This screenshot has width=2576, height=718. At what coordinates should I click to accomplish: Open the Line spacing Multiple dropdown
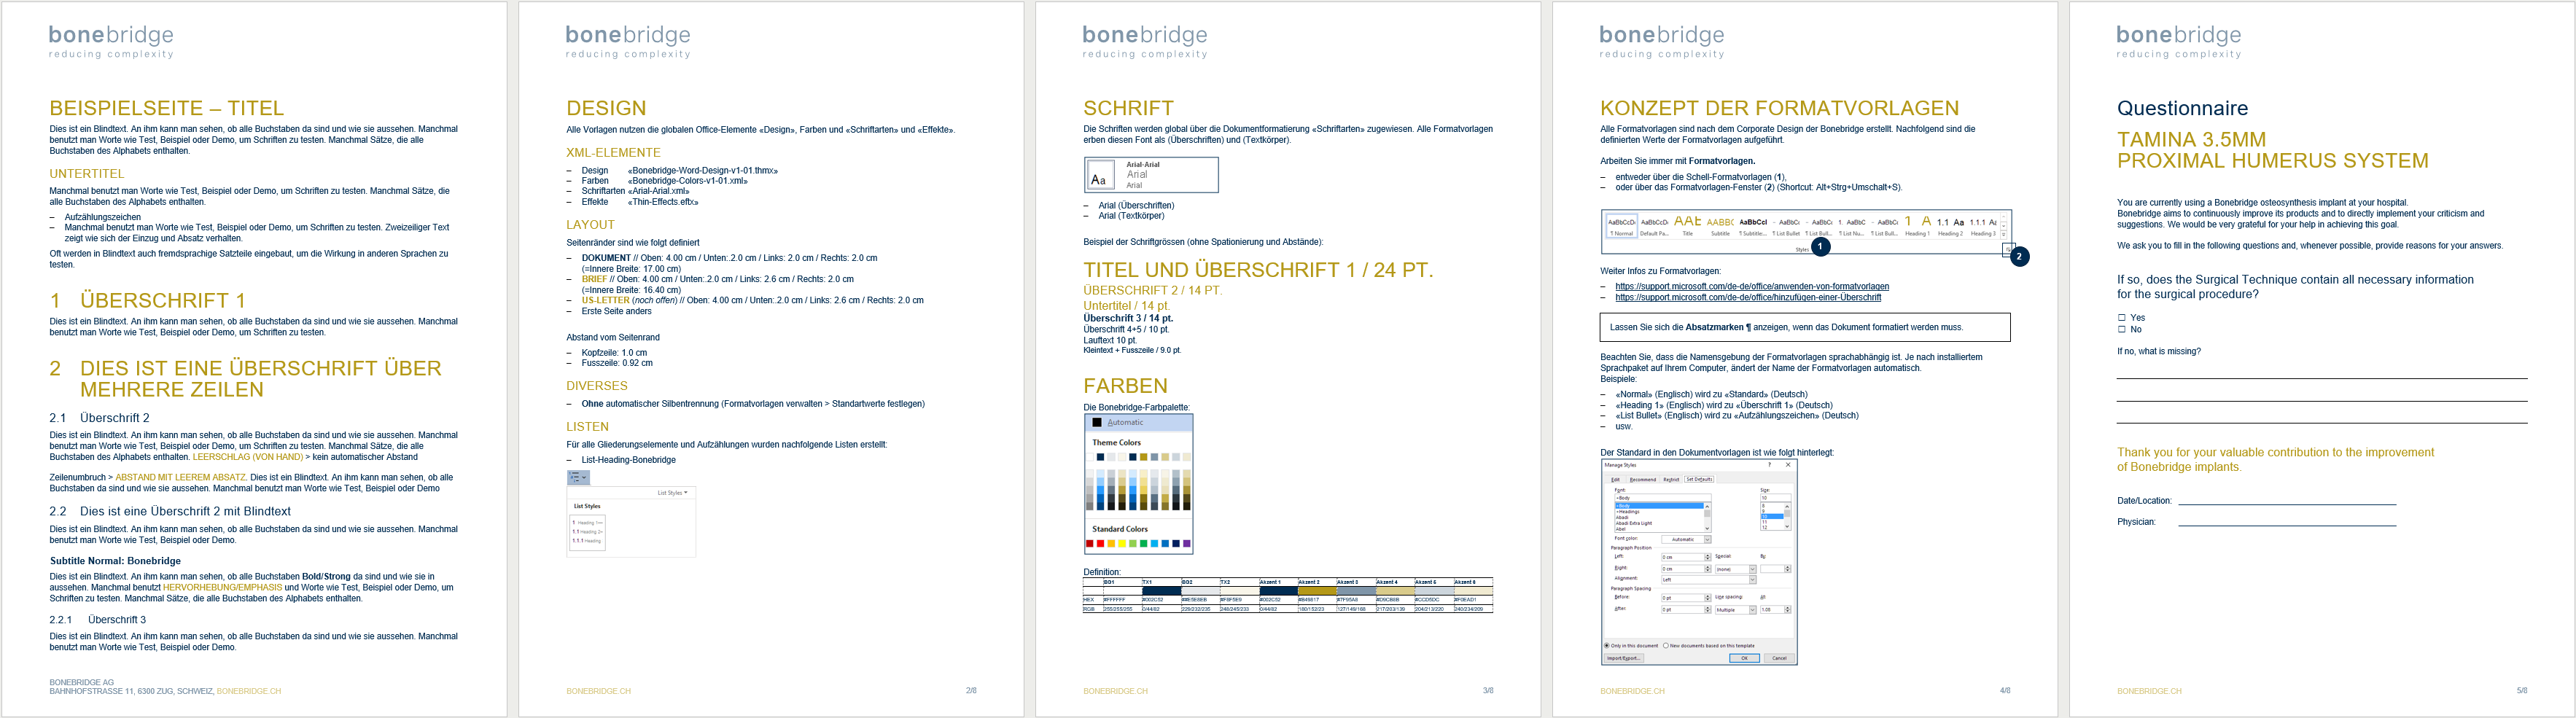[1752, 609]
